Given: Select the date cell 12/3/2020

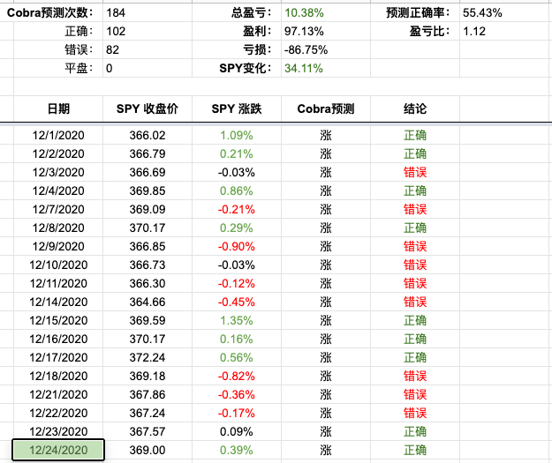Looking at the screenshot, I should (x=58, y=172).
